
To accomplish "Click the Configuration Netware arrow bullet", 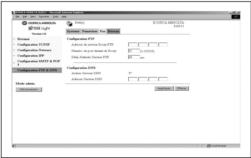I will click(14, 50).
